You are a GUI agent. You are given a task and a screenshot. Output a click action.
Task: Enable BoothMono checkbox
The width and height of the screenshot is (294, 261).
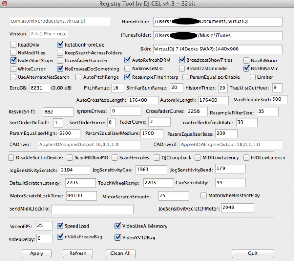click(x=246, y=60)
